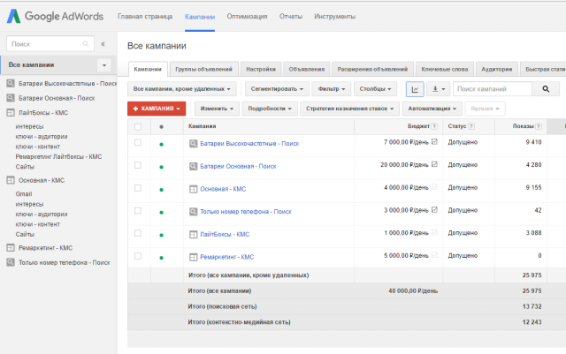Click display icon of Основная - КМС sidebar item
Viewport: 566px width, 354px height.
tap(11, 180)
